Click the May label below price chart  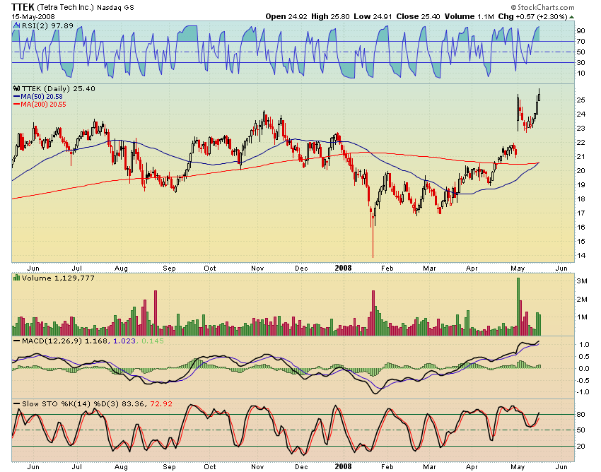(x=518, y=269)
